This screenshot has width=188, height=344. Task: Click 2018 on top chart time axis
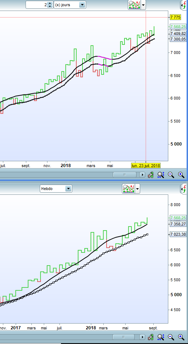click(x=66, y=165)
